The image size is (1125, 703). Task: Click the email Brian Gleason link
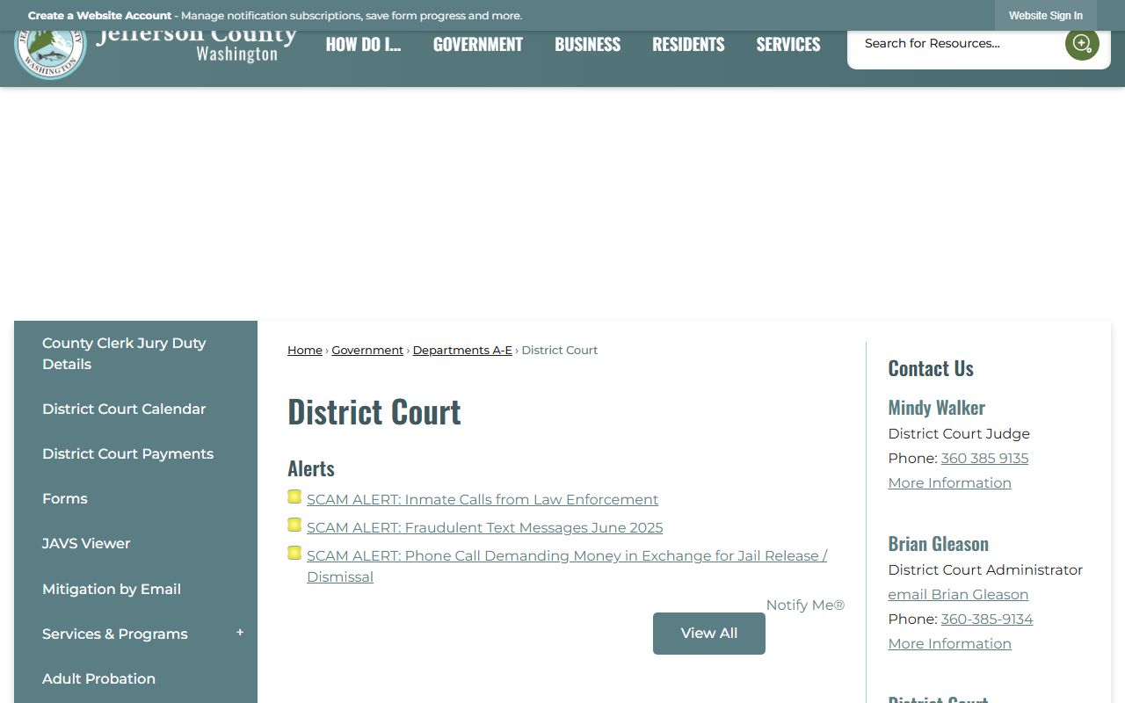coord(958,594)
